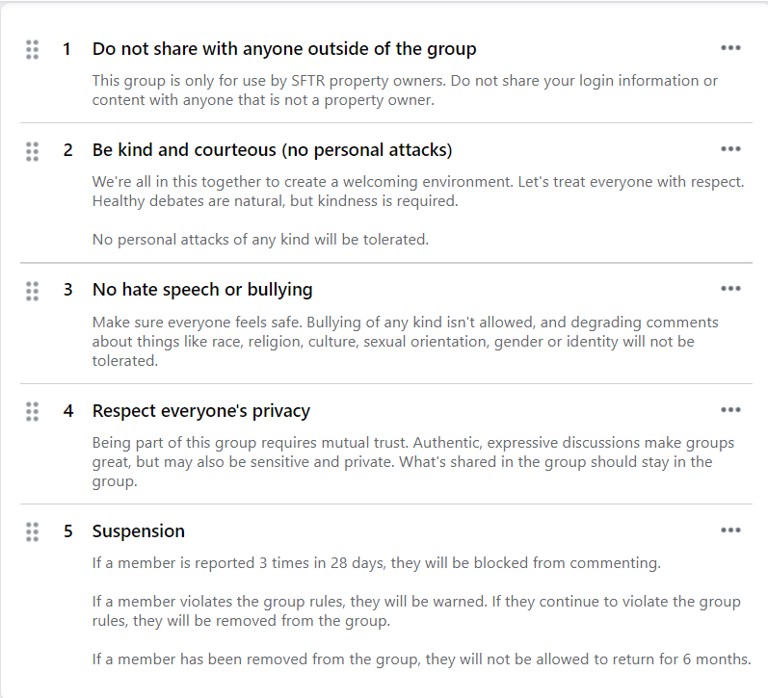Open three-dot options for Suspension rule
The height and width of the screenshot is (698, 768).
730,530
